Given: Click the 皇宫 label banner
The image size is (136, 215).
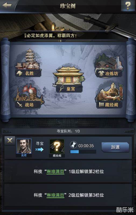Looking at the screenshot, I should 69,89.
